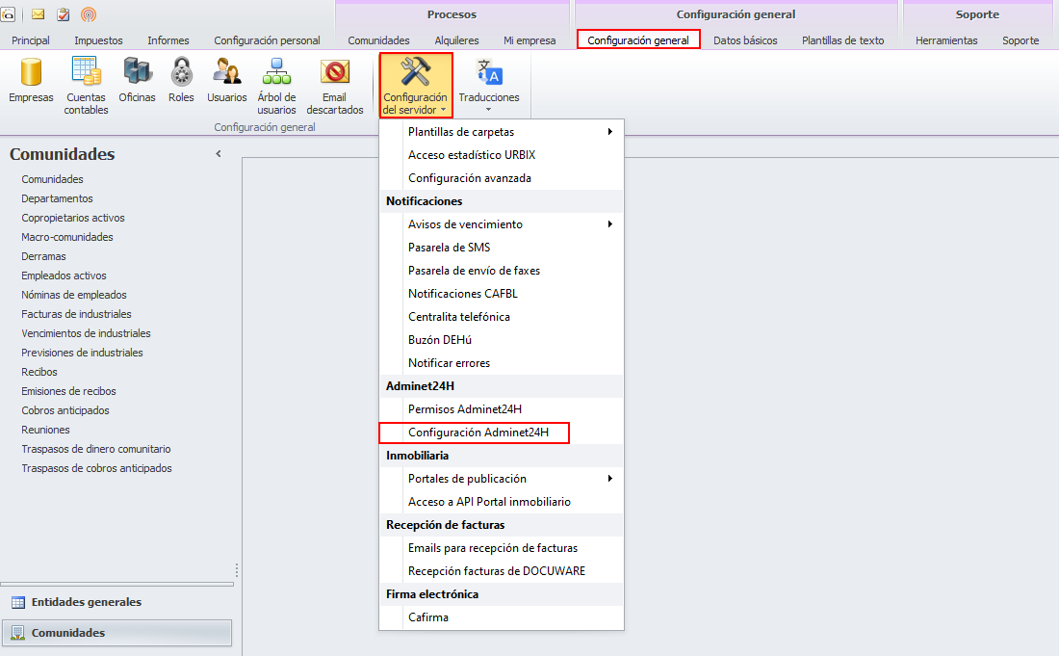Open Nóminas de empleados
Screen dimensions: 1059x656
(73, 295)
